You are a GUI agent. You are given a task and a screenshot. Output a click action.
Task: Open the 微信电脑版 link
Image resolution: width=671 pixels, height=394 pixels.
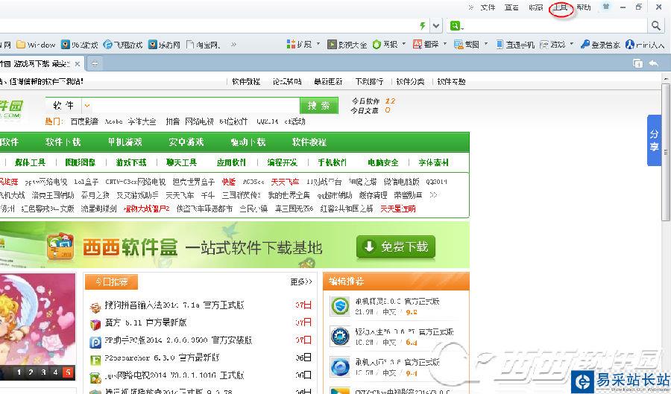(x=401, y=182)
